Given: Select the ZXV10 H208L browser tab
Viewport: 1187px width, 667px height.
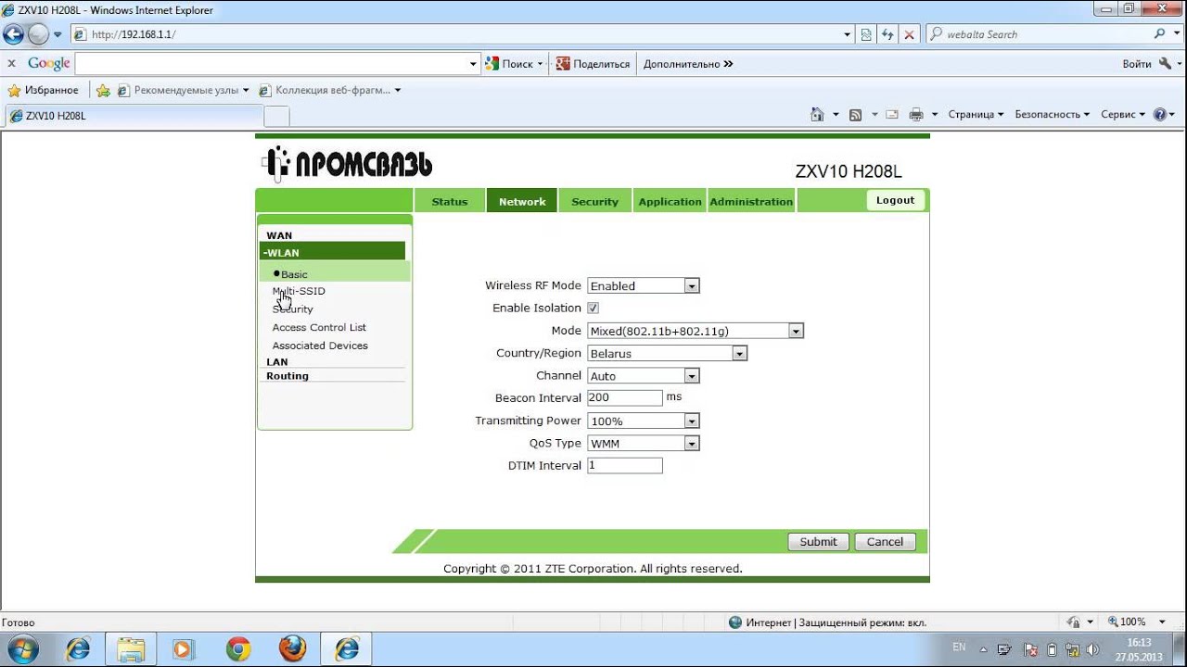Looking at the screenshot, I should (x=134, y=116).
